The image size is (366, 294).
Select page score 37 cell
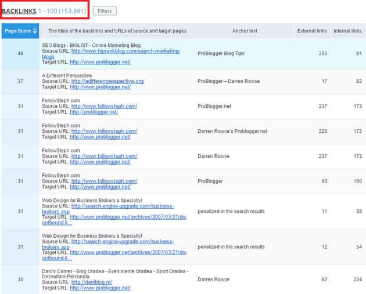coord(20,81)
